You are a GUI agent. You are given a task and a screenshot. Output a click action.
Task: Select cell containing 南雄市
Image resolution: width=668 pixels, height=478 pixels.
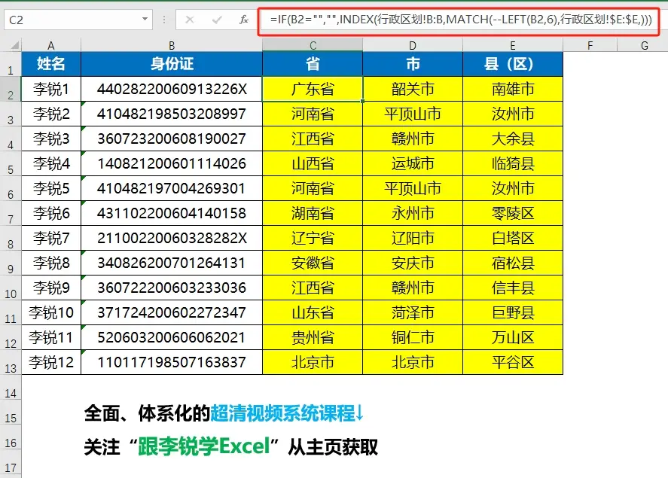(513, 89)
